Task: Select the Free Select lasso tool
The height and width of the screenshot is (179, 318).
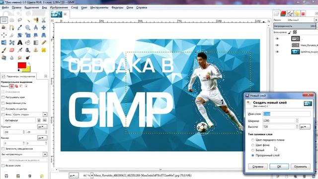Action: pyautogui.click(x=20, y=20)
